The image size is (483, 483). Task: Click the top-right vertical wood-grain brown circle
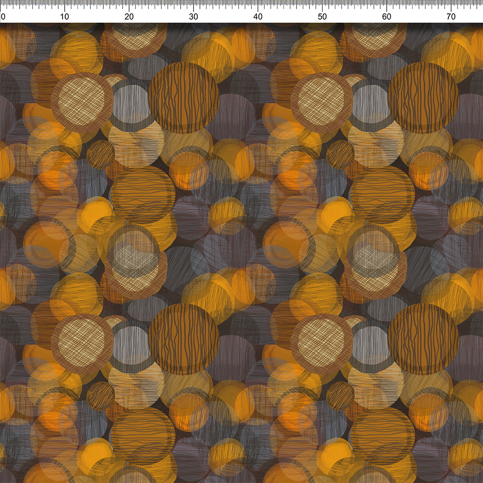coord(423,97)
